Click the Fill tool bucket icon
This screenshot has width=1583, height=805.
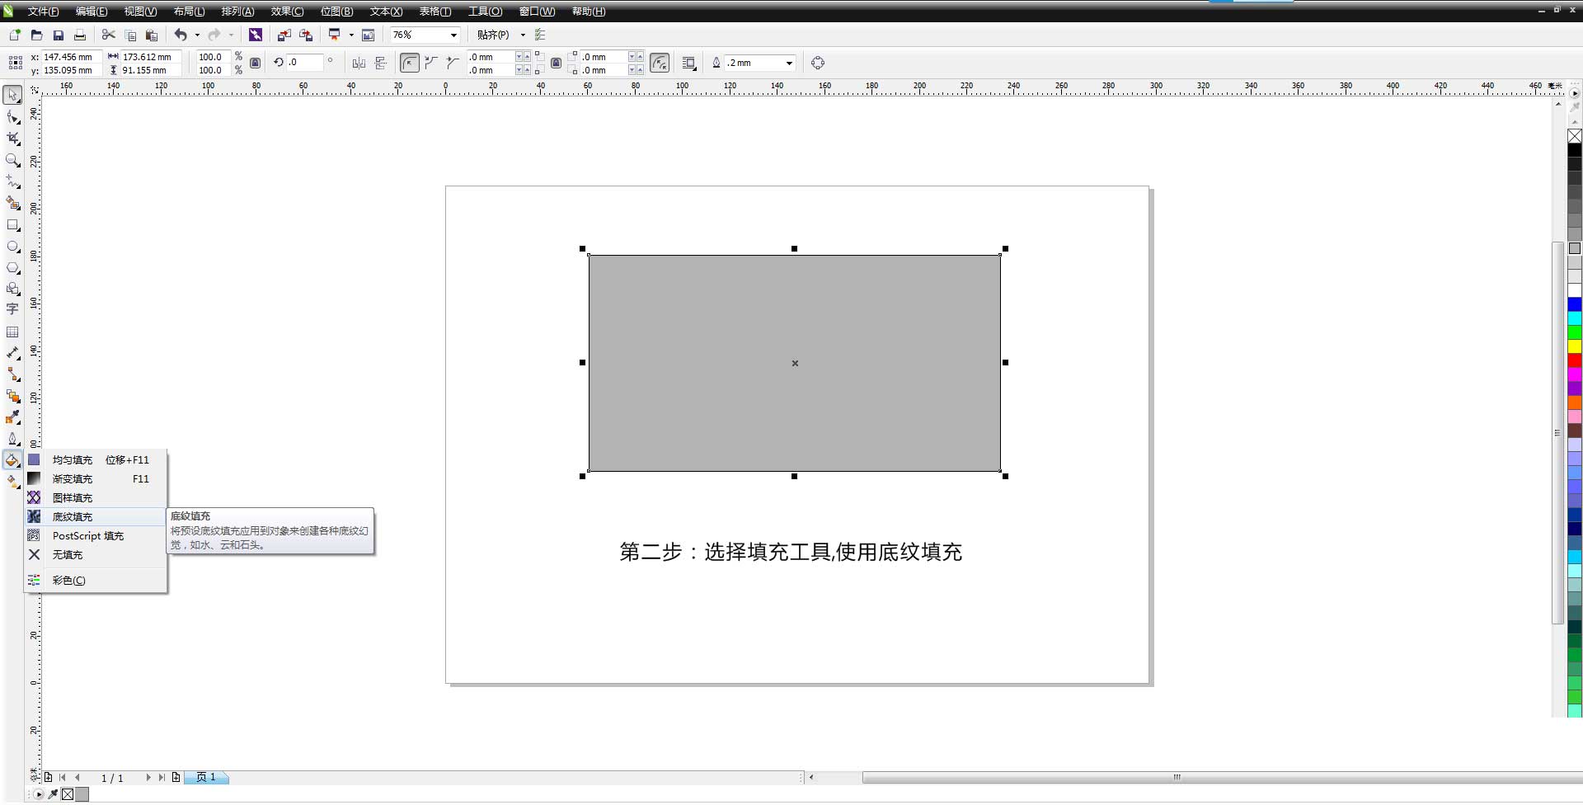pos(12,460)
